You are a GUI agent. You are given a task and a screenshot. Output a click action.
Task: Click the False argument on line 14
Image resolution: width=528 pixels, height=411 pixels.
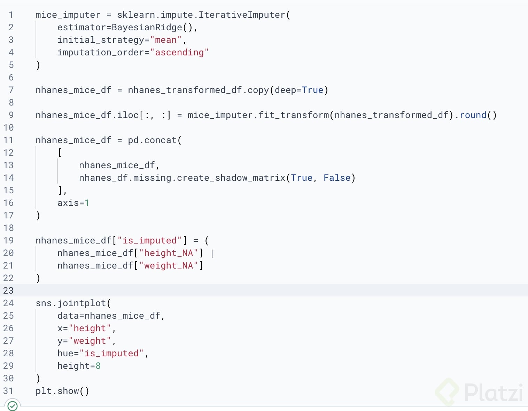337,178
